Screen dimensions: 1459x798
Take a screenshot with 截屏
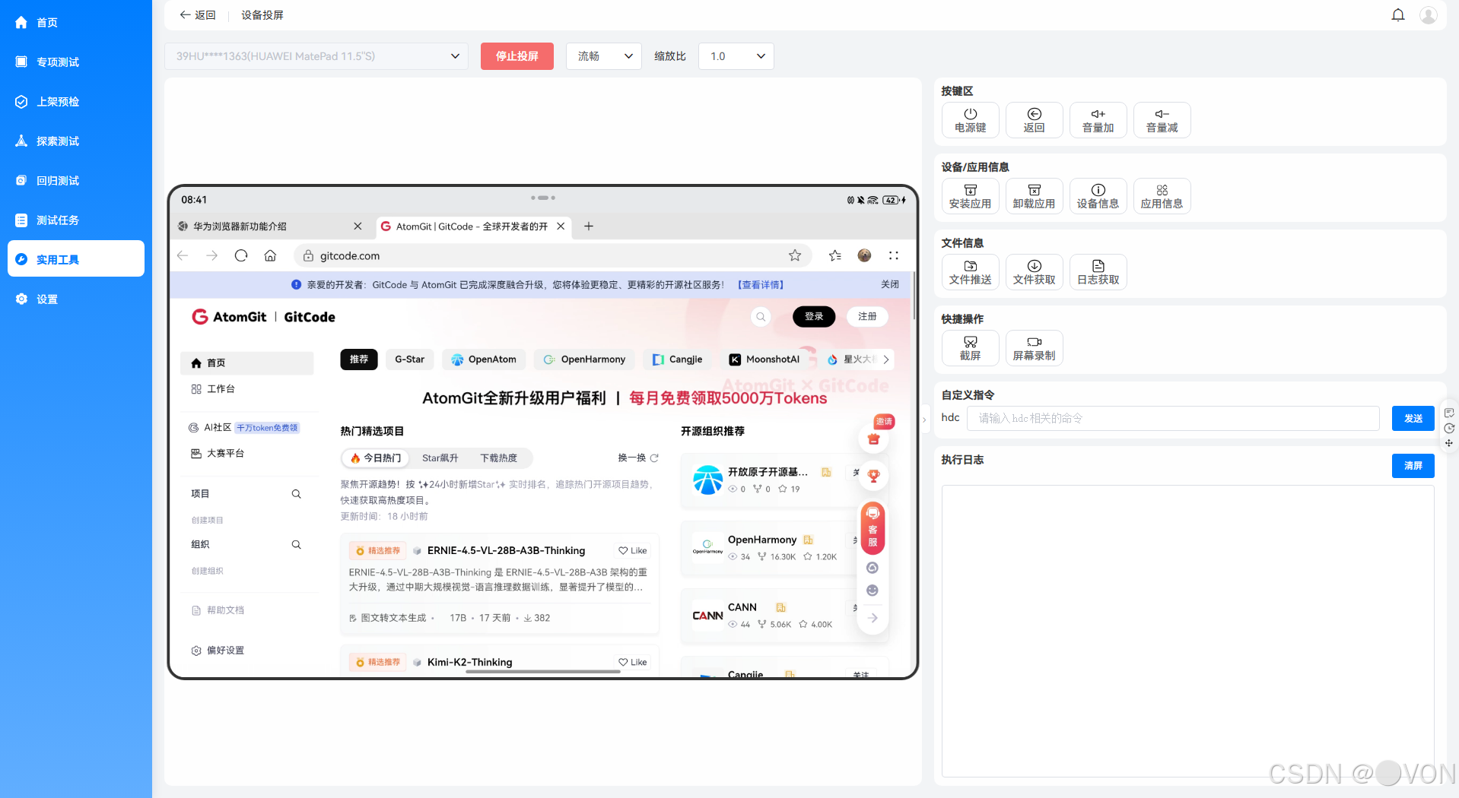970,347
